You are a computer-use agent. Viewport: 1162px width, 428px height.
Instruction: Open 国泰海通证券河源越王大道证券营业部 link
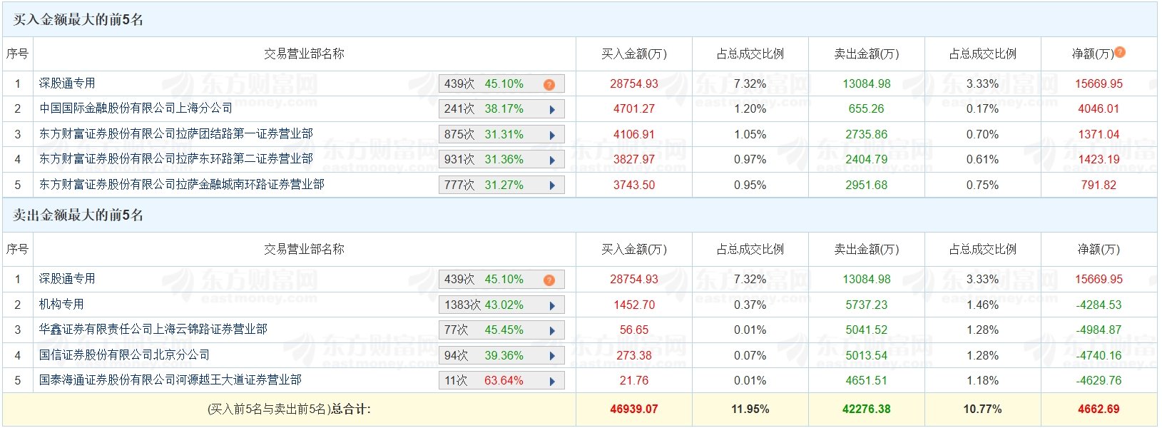tap(170, 380)
